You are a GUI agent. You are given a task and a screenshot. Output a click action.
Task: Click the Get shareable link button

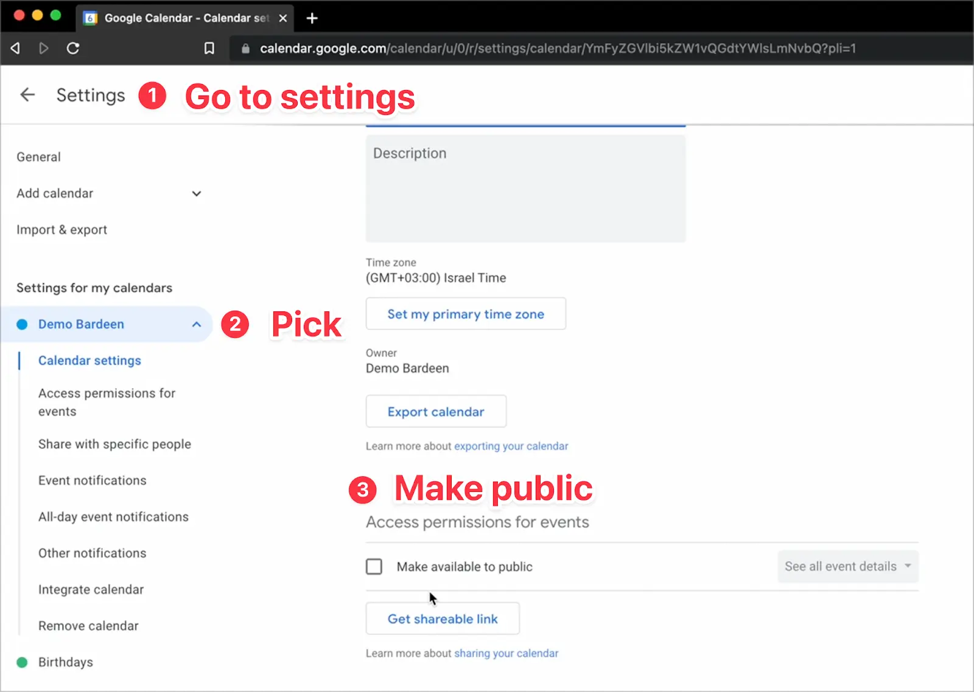442,618
